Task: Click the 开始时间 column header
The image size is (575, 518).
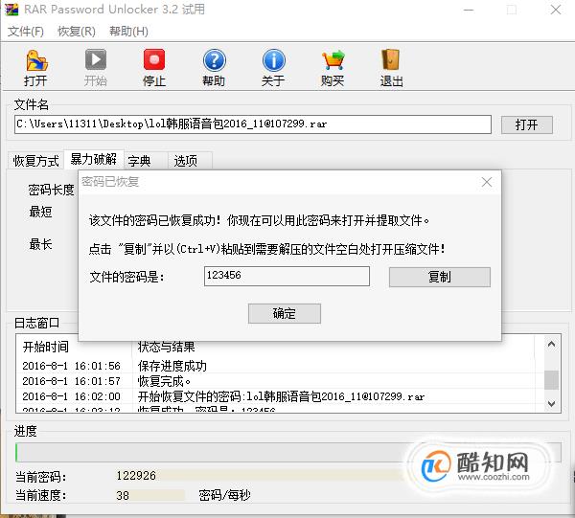Action: coord(45,347)
